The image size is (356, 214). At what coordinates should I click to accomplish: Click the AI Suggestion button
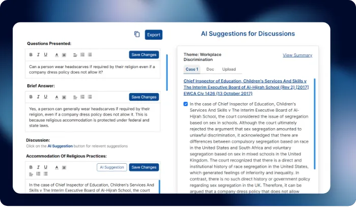pyautogui.click(x=112, y=167)
